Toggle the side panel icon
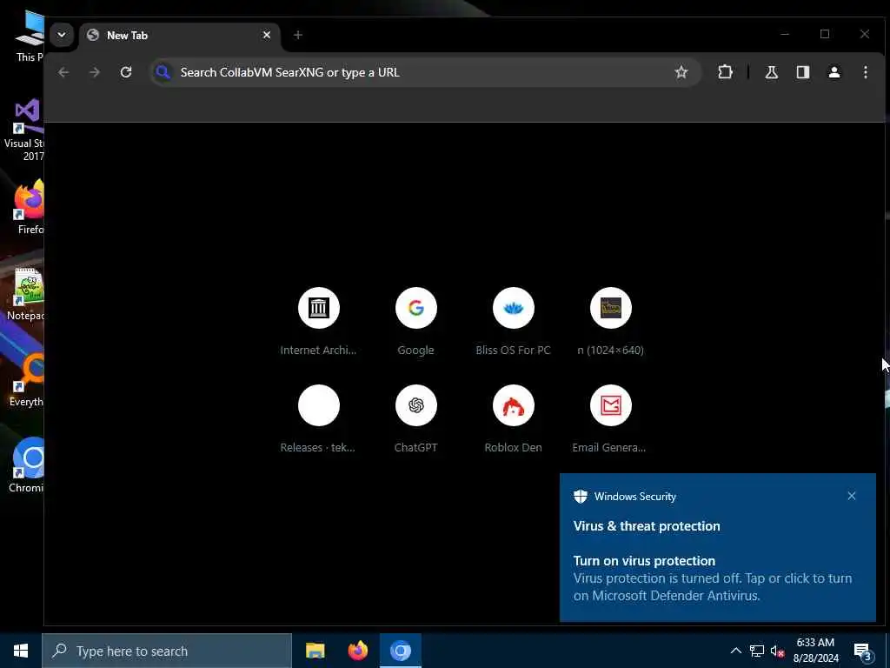 coord(802,72)
